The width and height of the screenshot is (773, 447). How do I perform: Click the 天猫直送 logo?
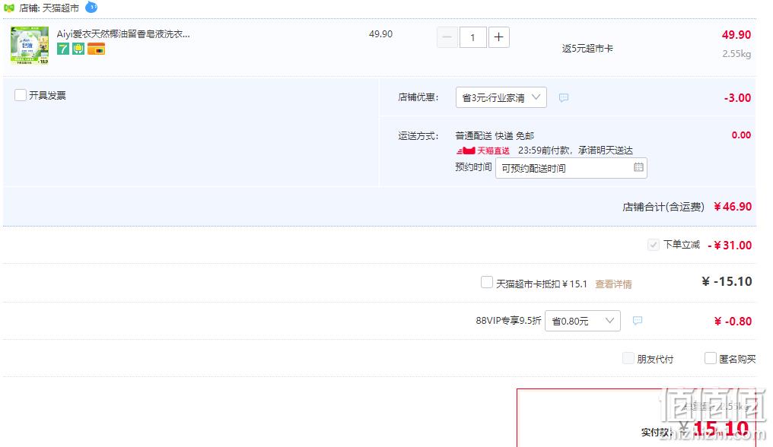pyautogui.click(x=483, y=151)
